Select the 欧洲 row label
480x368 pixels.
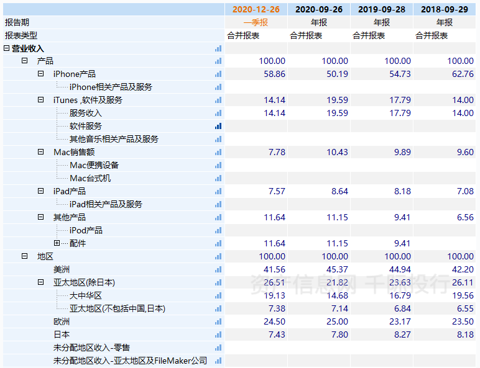click(62, 321)
